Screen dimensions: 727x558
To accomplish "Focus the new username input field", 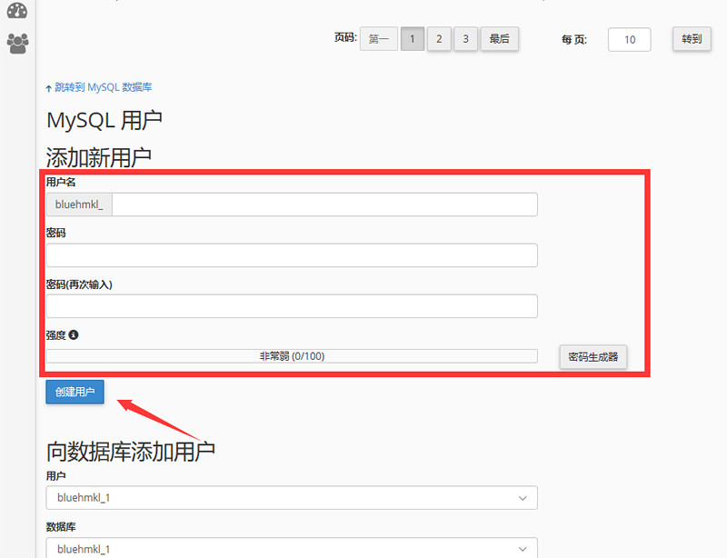I will (x=324, y=204).
